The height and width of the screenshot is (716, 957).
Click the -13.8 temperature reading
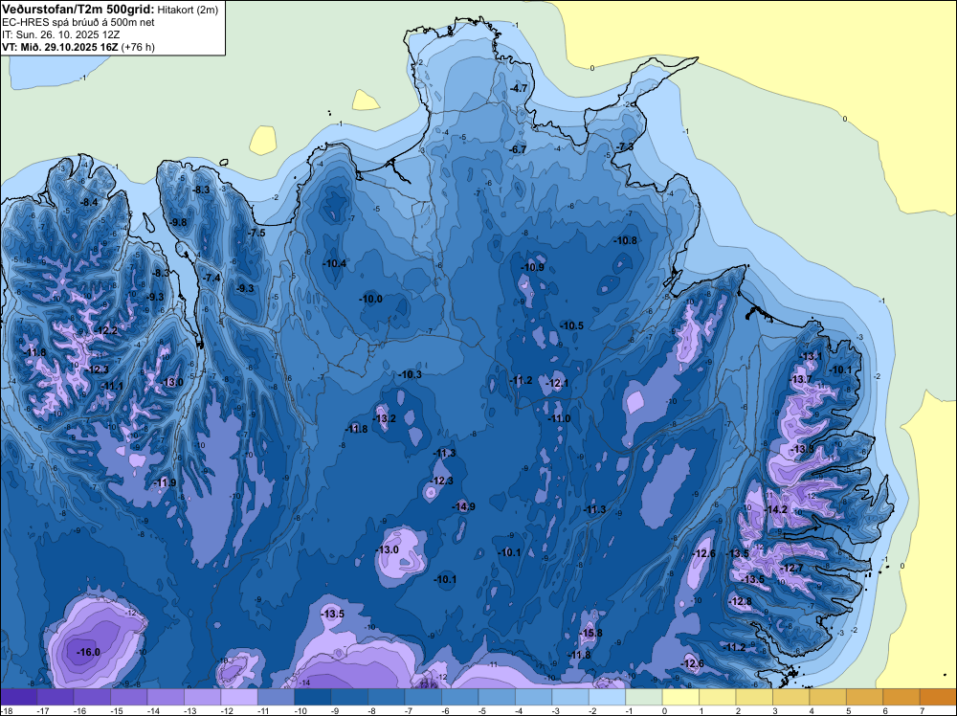pyautogui.click(x=802, y=449)
